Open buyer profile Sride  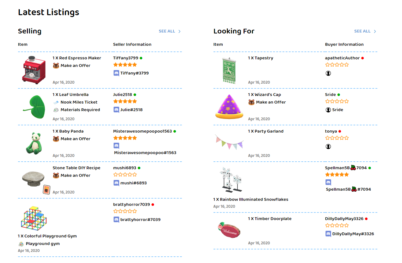pyautogui.click(x=330, y=94)
